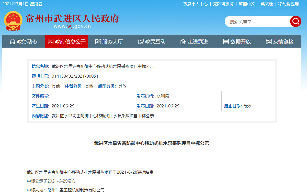Click the 产生日期 value 2021-06-29

click(63, 106)
